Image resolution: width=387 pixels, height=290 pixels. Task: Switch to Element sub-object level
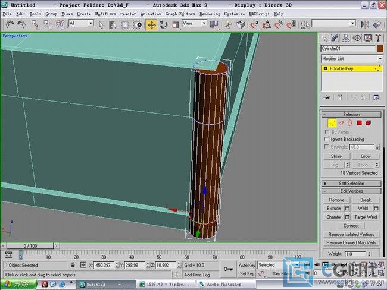tap(368, 123)
